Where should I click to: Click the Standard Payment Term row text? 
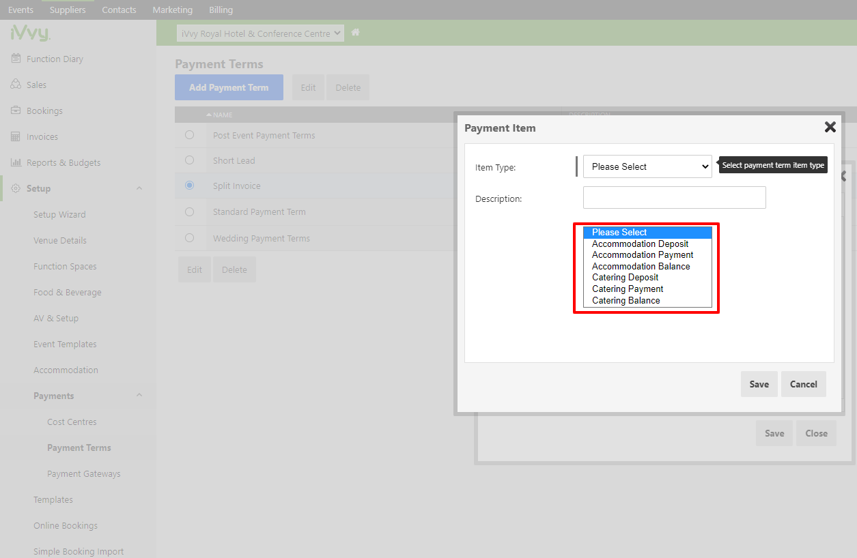tap(259, 211)
